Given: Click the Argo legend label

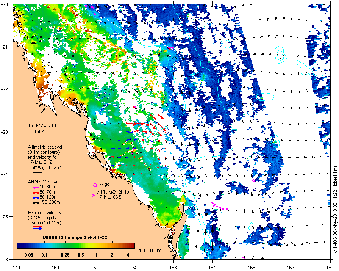Looking at the screenshot, I should (105, 184).
